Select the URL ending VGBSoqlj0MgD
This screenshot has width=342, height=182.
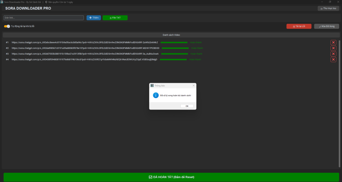(84, 59)
